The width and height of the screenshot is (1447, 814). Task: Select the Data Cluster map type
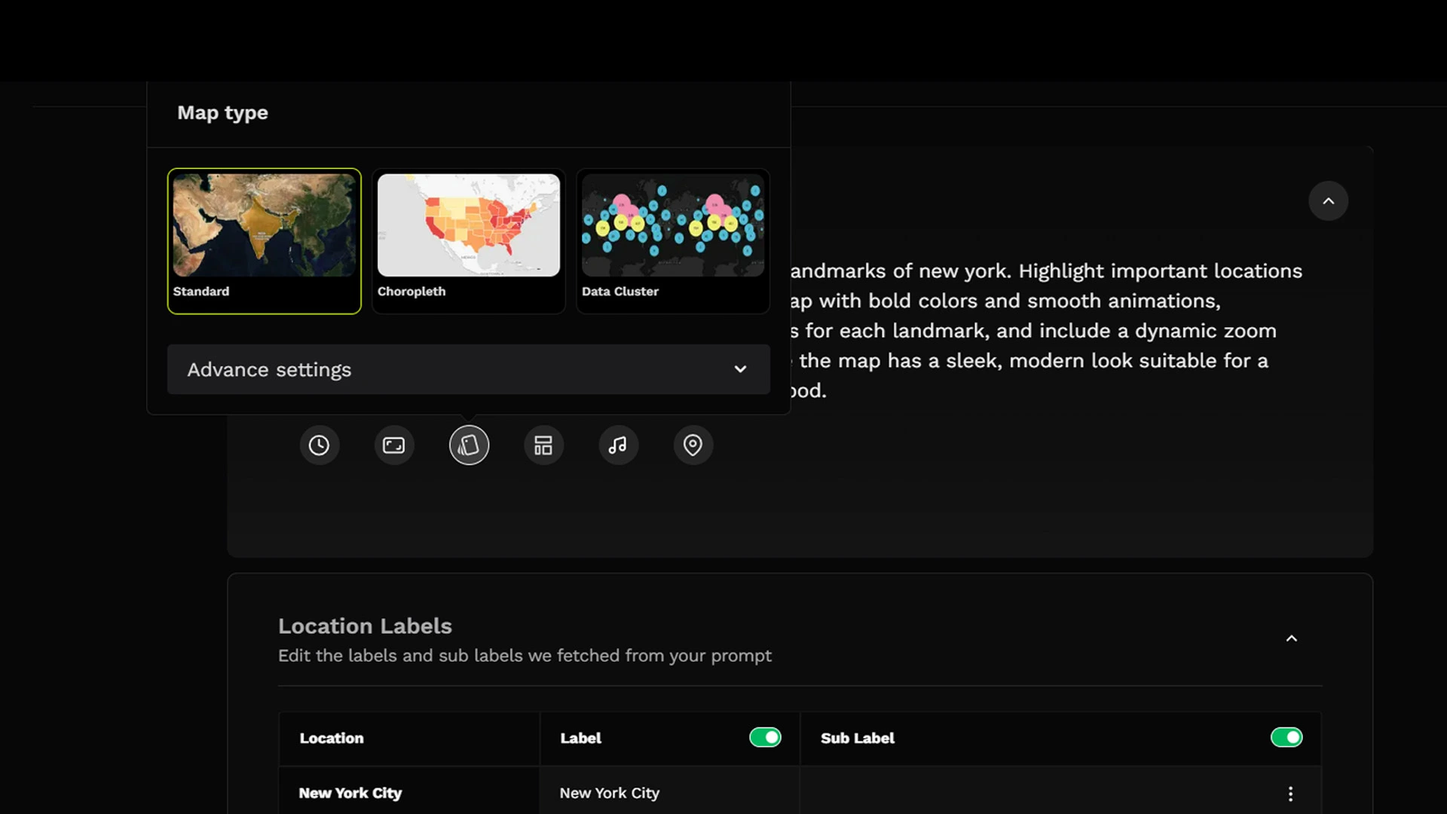672,240
